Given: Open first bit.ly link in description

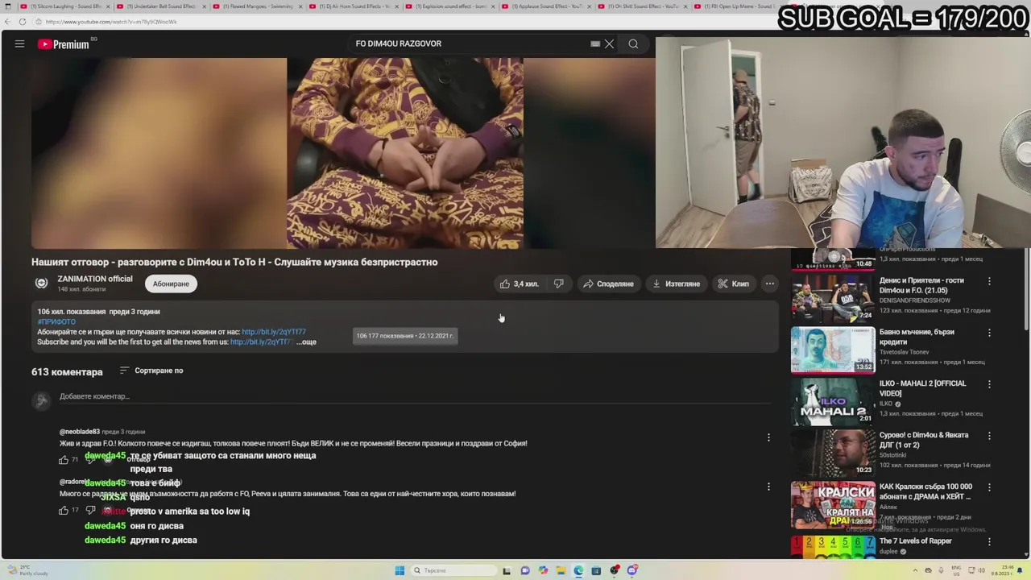Looking at the screenshot, I should pos(274,332).
